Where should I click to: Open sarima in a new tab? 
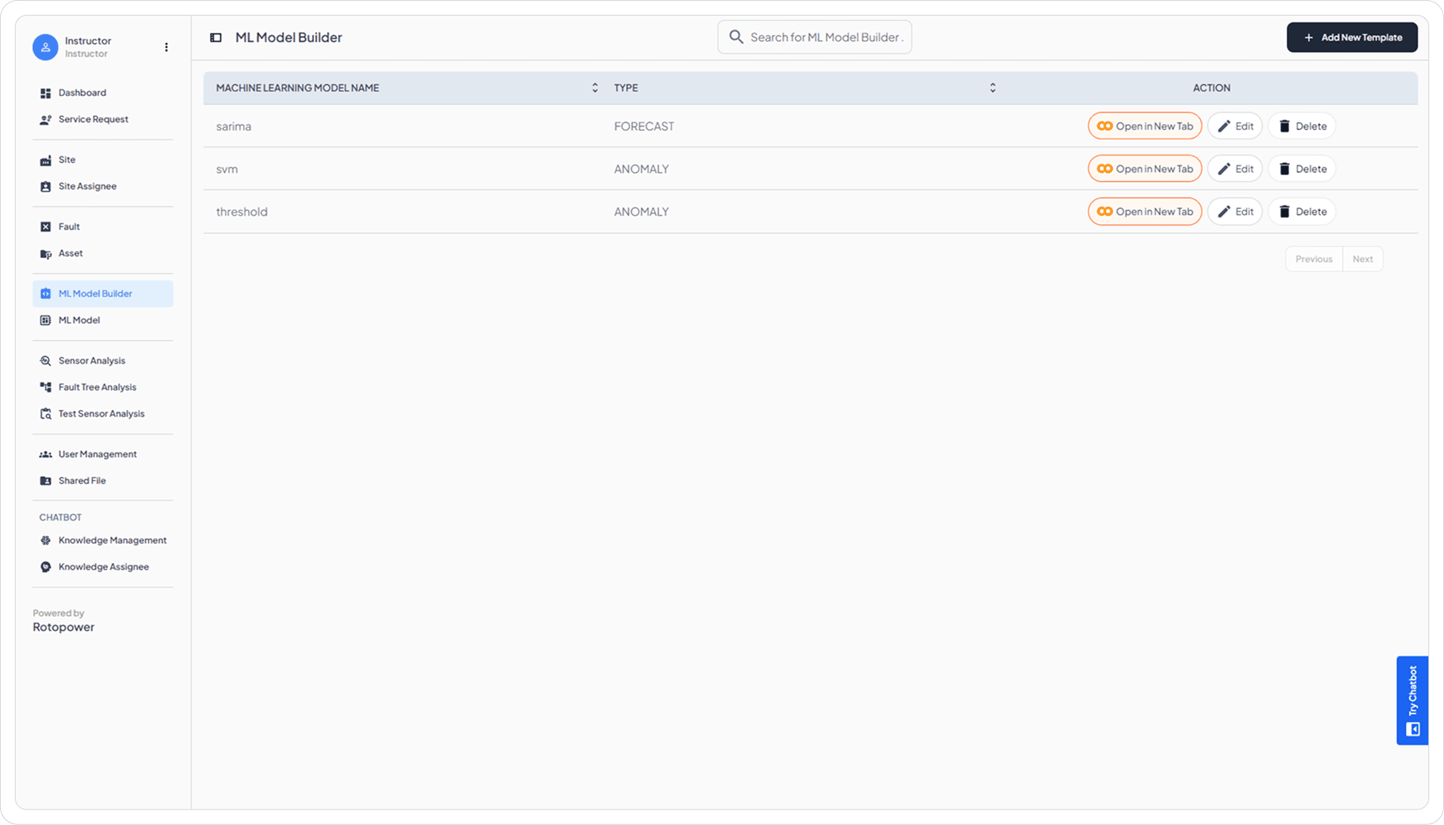coord(1145,126)
